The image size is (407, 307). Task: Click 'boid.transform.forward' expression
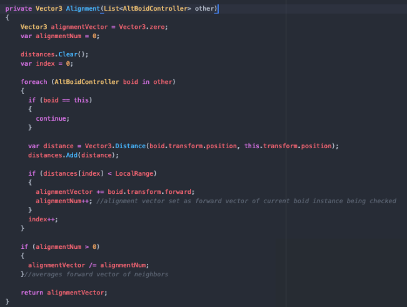tap(149, 192)
